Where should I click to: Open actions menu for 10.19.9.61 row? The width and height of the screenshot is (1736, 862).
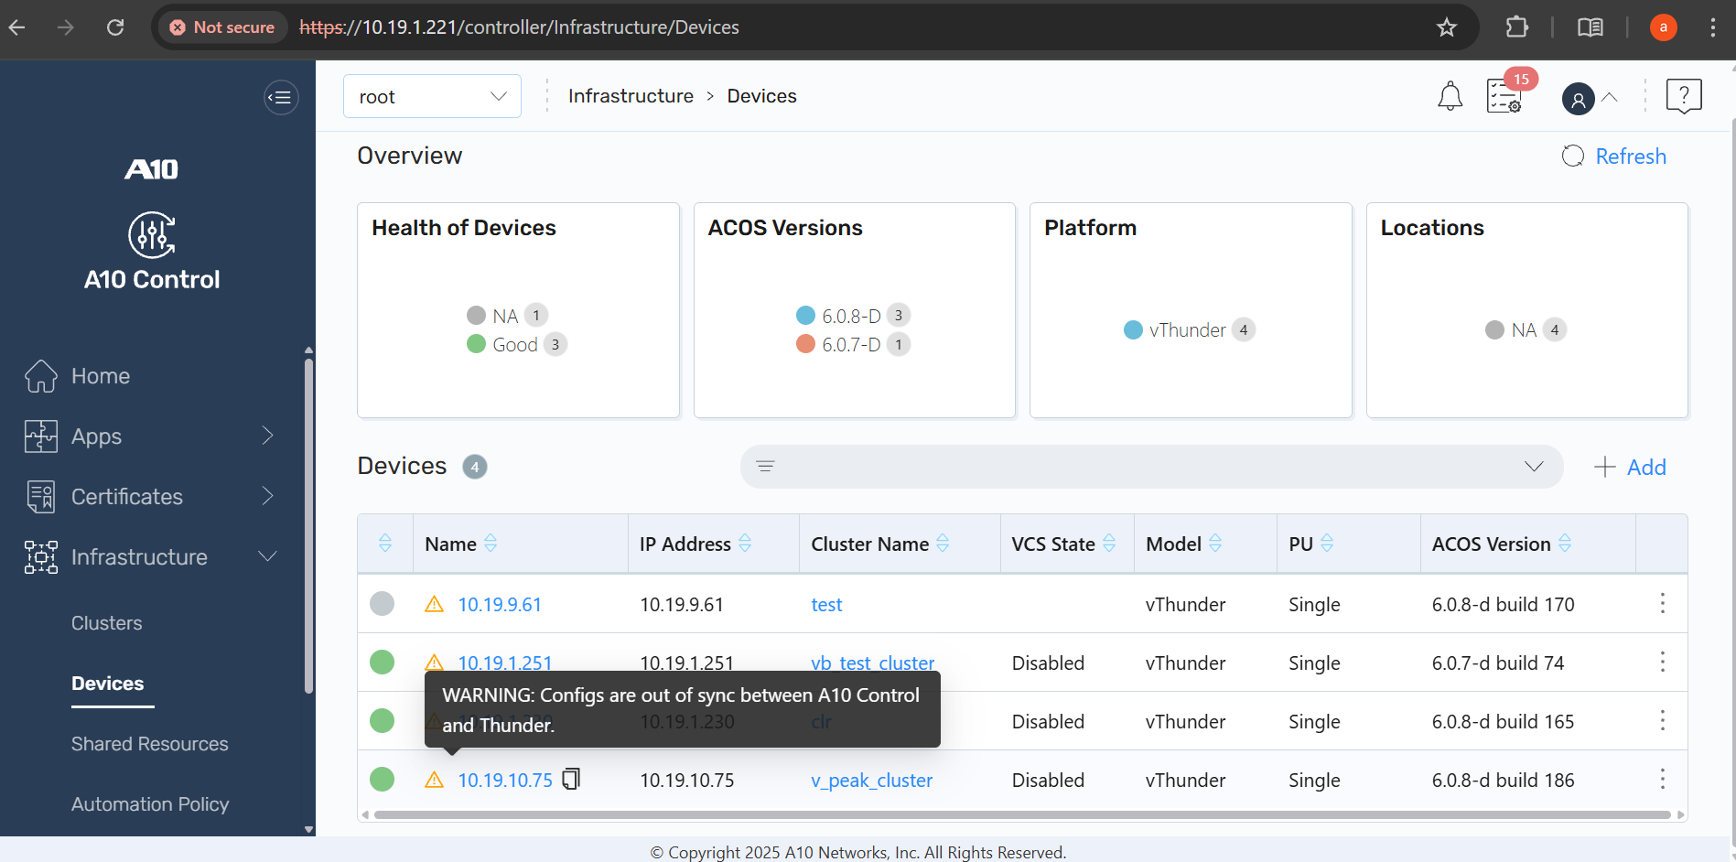pos(1662,604)
